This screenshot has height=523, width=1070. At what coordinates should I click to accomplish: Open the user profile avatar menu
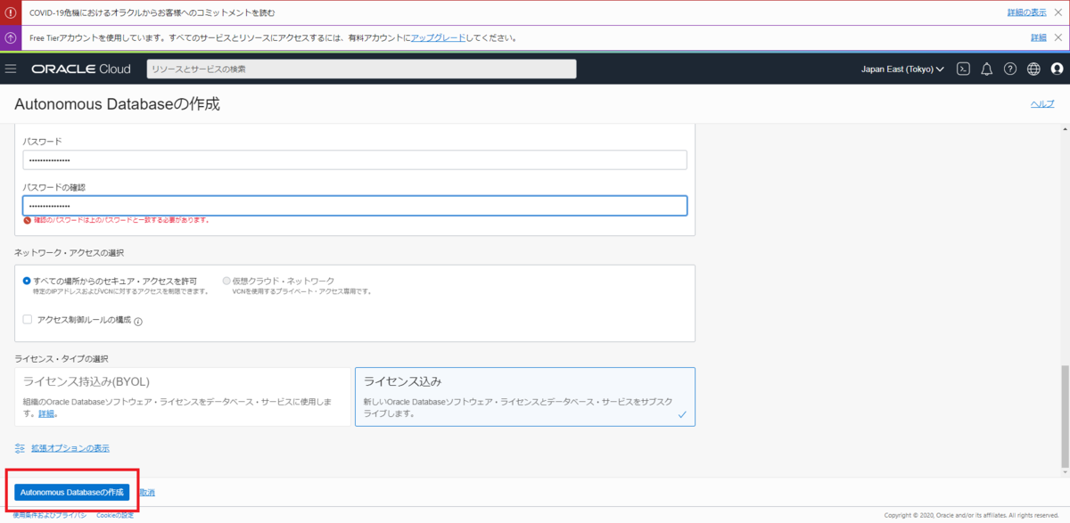click(1057, 69)
